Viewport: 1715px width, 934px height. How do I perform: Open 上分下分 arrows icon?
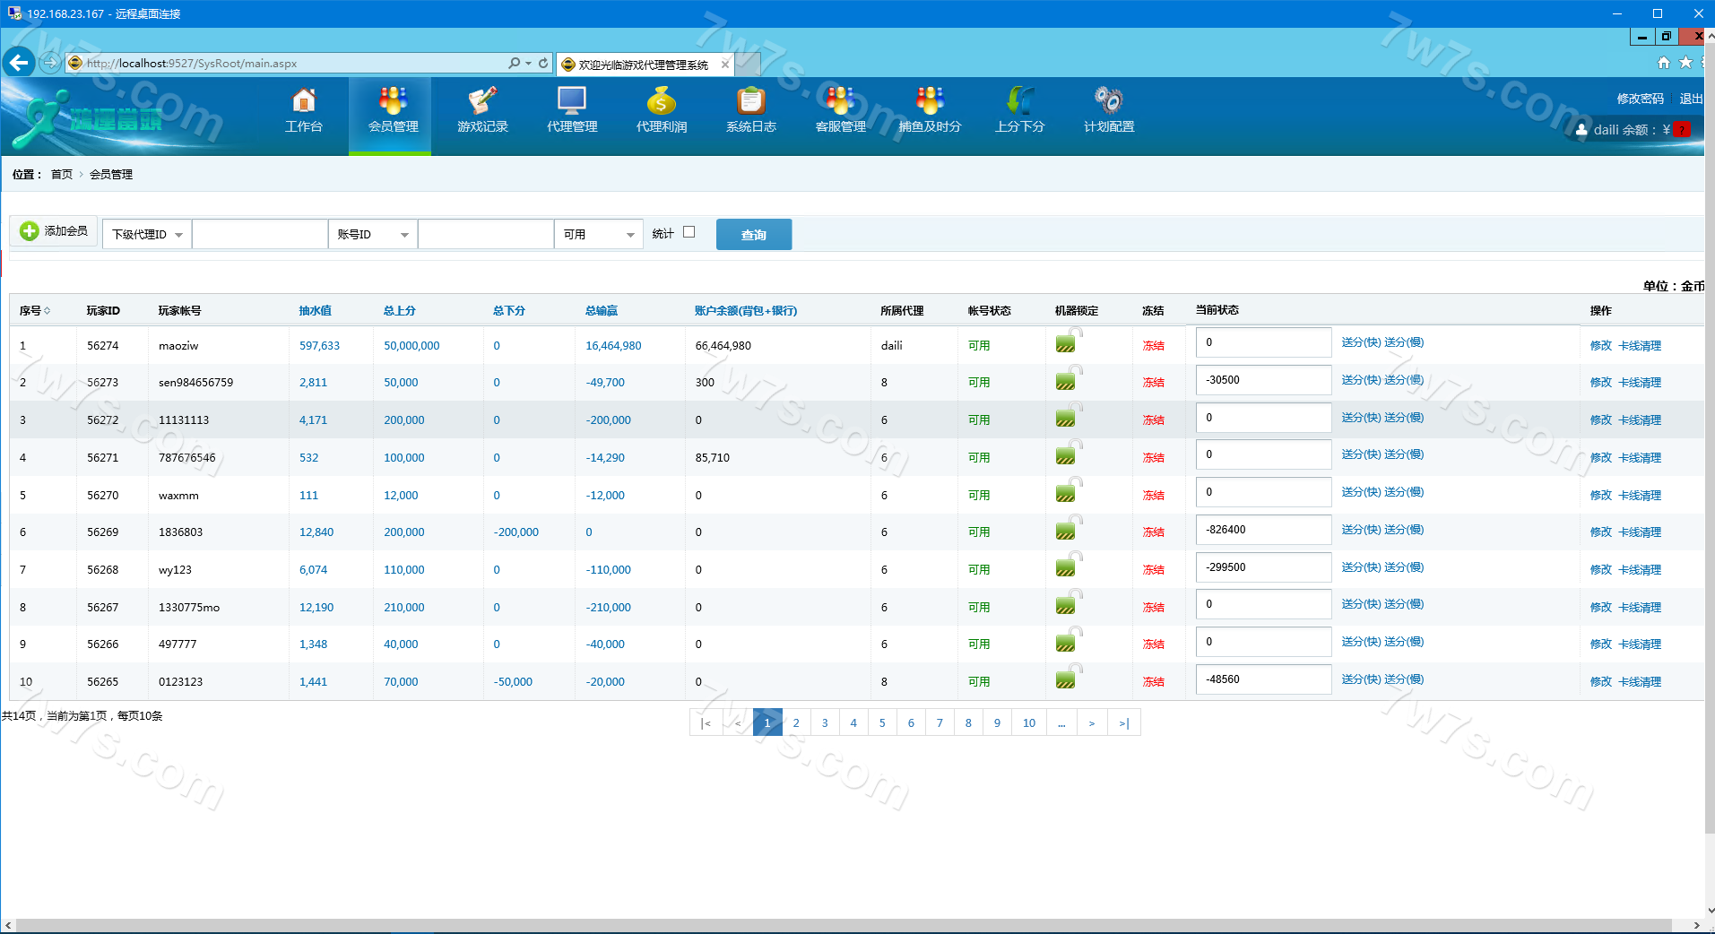[x=1019, y=100]
